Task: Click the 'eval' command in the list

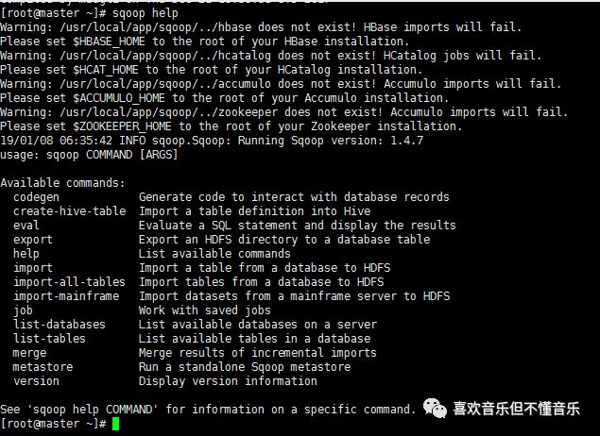Action: click(26, 225)
